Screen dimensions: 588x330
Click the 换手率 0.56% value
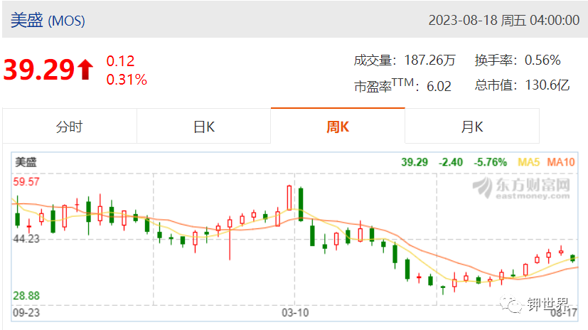pyautogui.click(x=542, y=60)
